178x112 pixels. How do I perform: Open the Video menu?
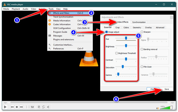point(34,9)
